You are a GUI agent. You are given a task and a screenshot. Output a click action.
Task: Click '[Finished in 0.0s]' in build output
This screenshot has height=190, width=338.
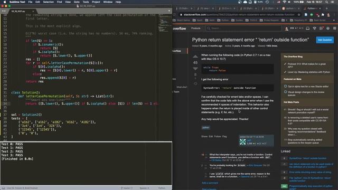click(x=17, y=159)
